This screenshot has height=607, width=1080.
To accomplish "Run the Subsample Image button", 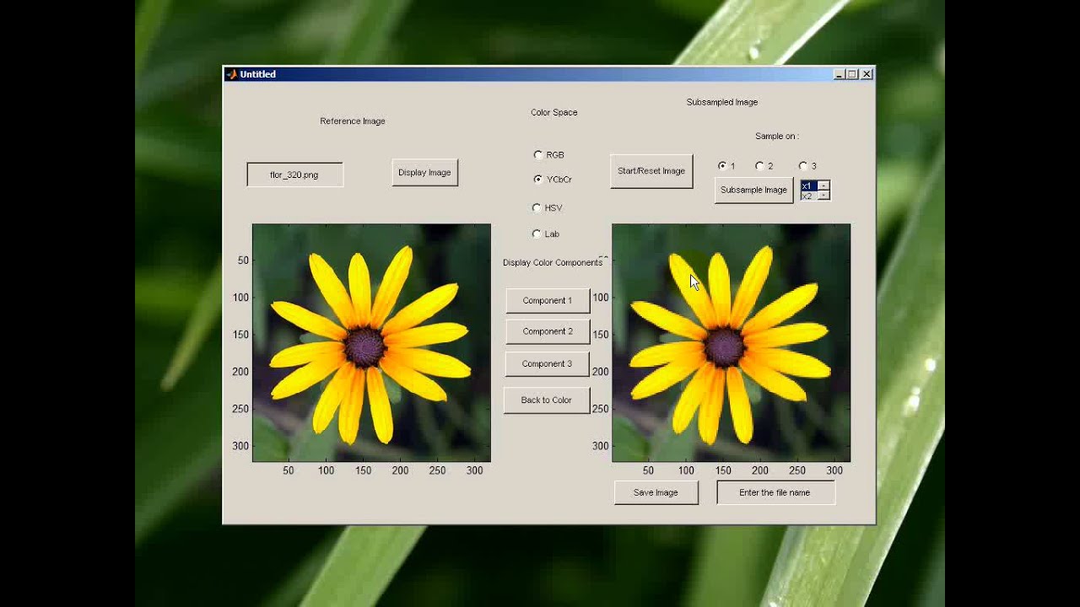I will click(753, 190).
